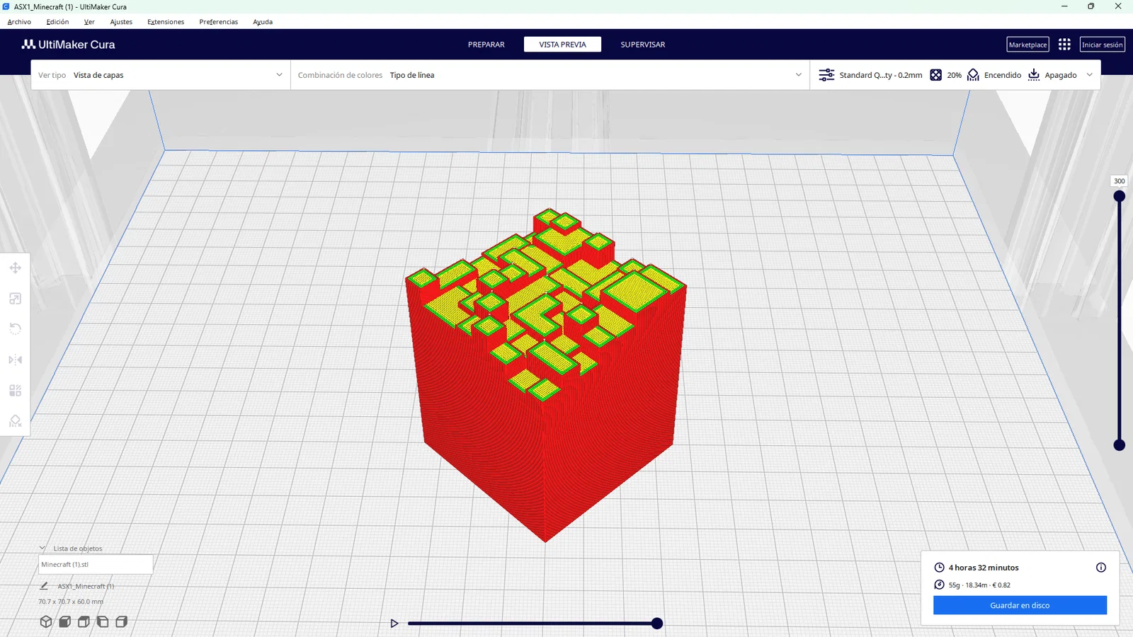1133x637 pixels.
Task: Close the UltiMaker Cura window
Action: [x=1118, y=6]
